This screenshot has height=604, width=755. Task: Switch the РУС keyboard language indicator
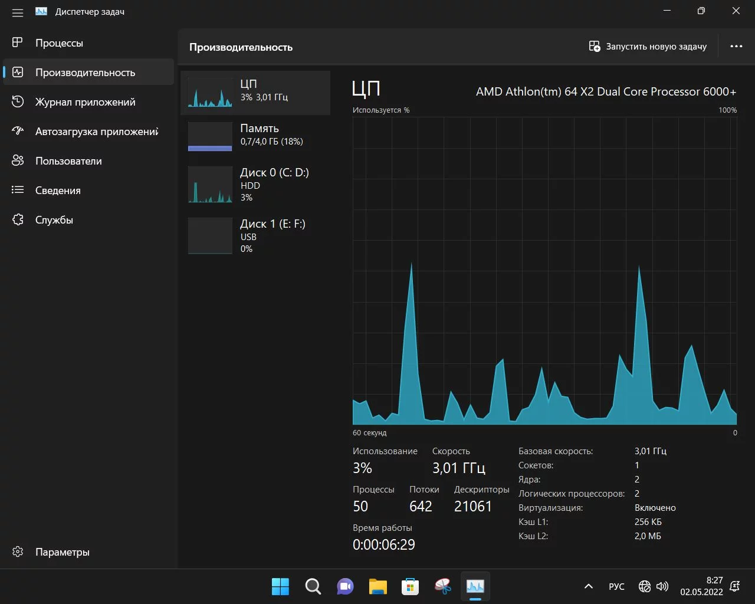click(x=616, y=586)
